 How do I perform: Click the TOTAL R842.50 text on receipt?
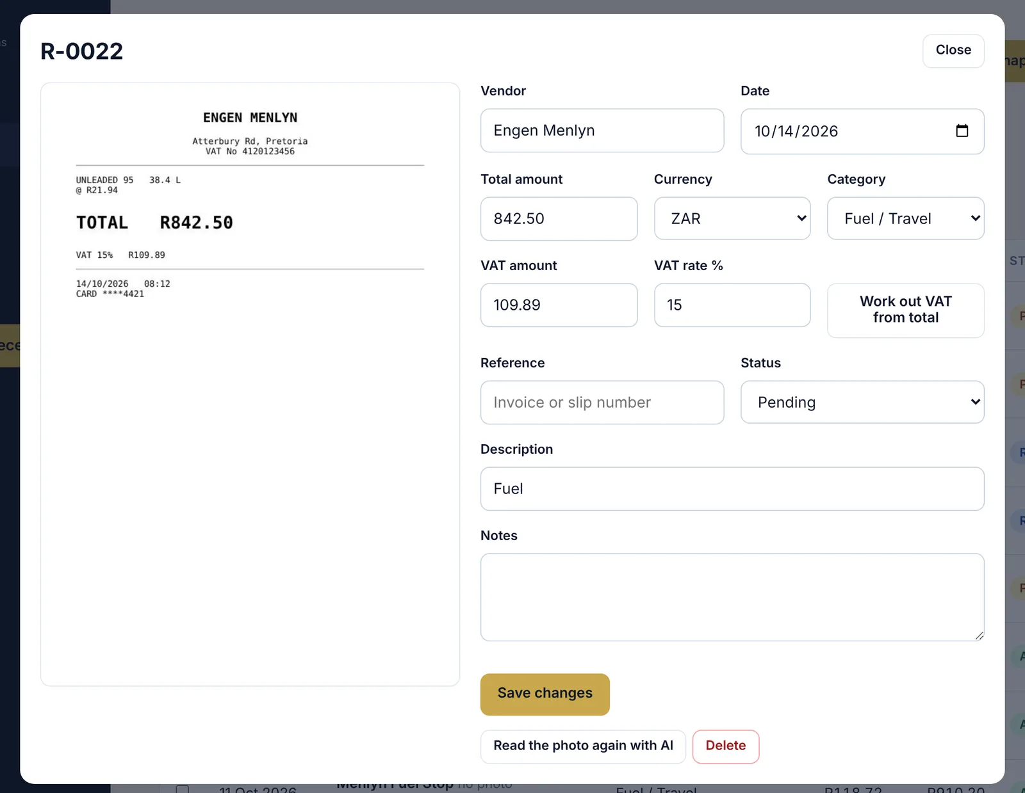(x=154, y=223)
